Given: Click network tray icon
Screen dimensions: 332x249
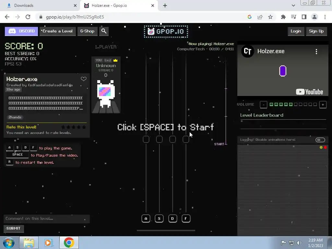Looking at the screenshot, I should point(291,243).
